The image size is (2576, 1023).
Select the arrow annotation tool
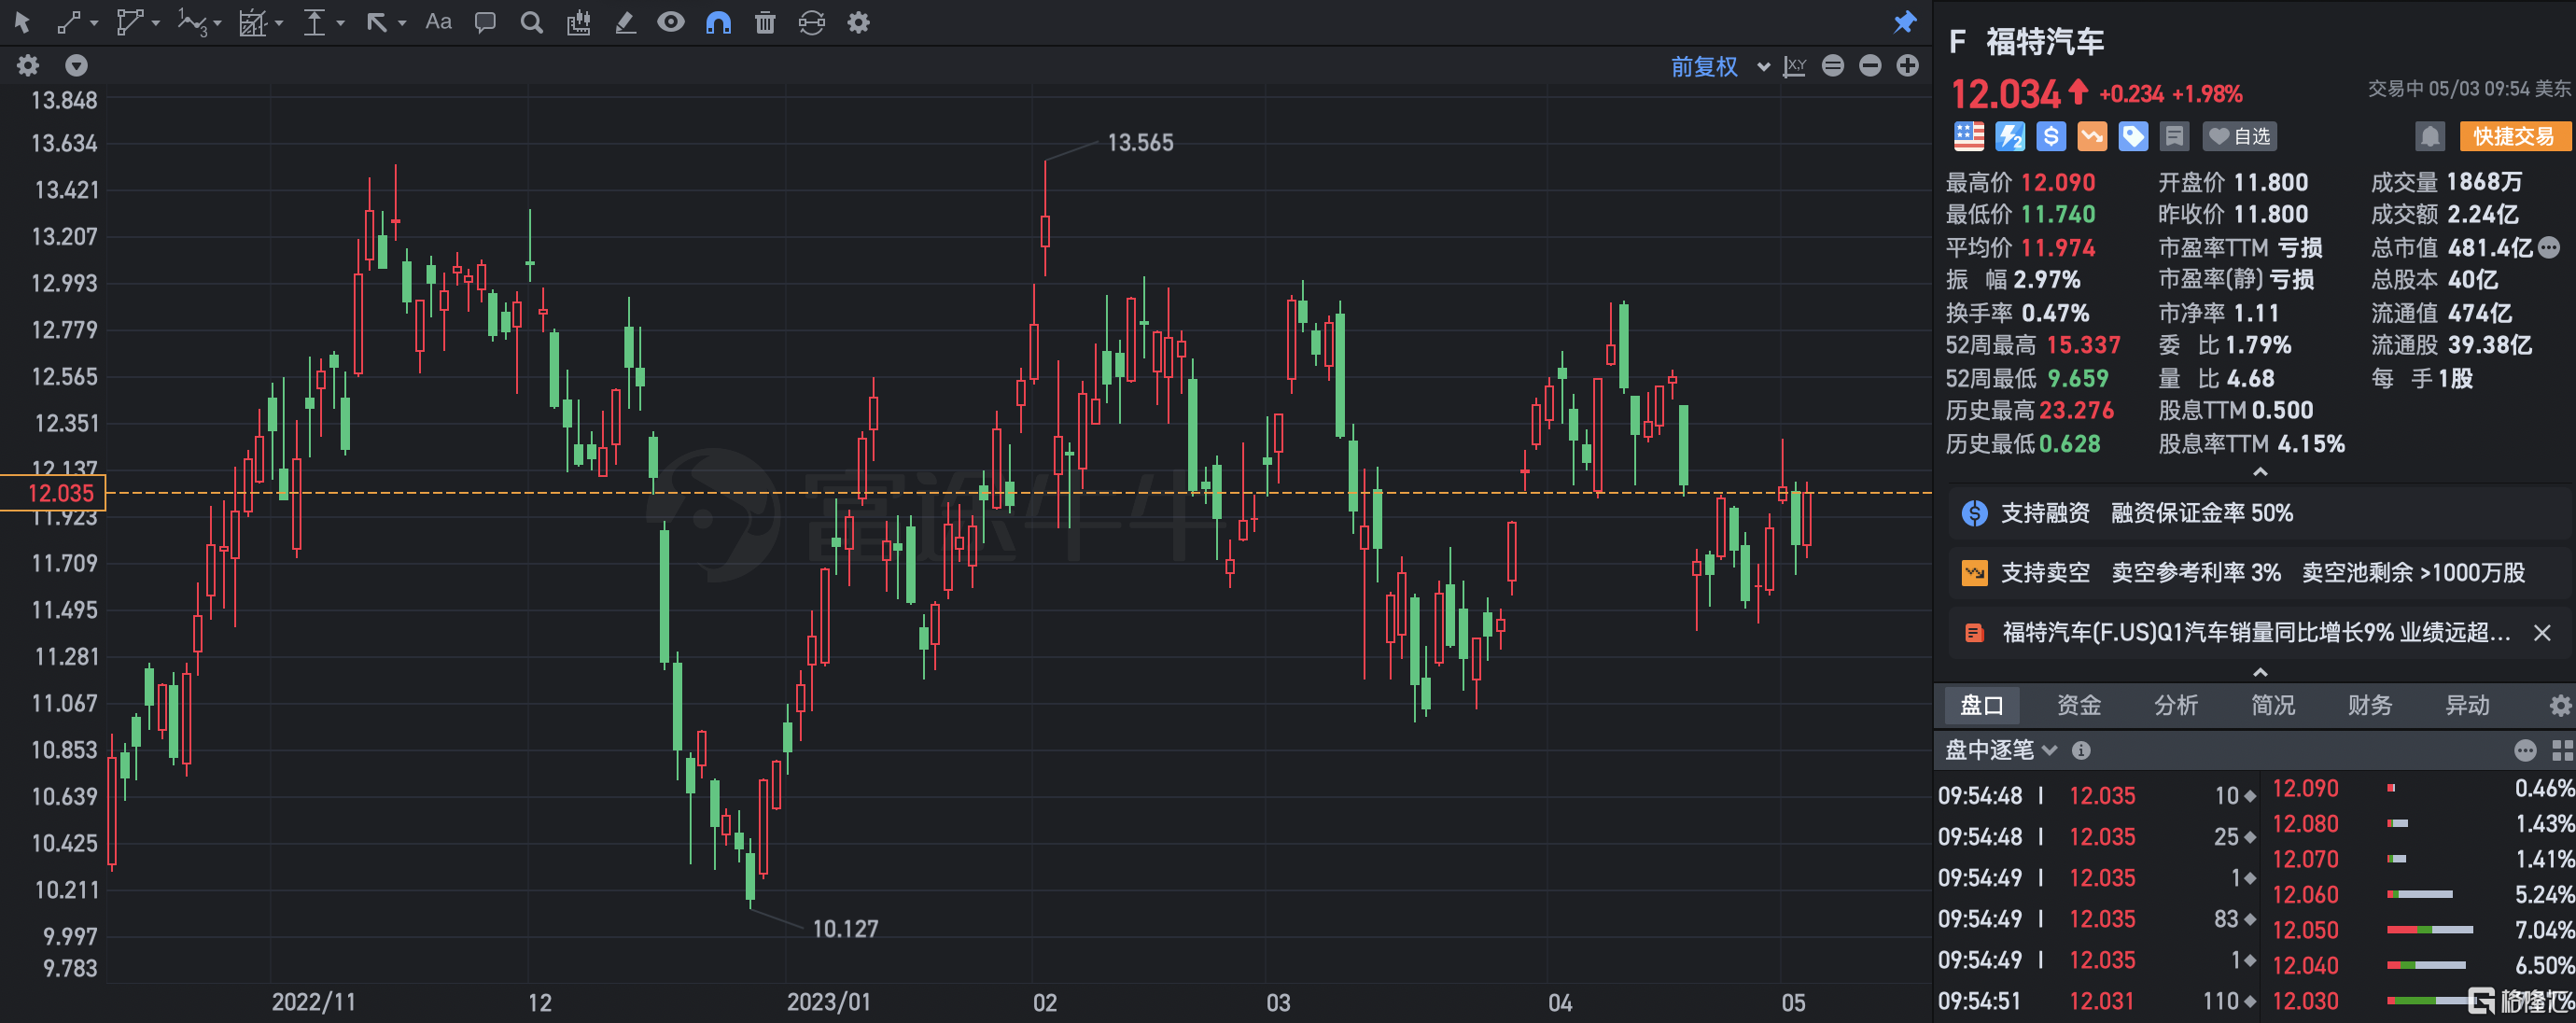(x=376, y=22)
